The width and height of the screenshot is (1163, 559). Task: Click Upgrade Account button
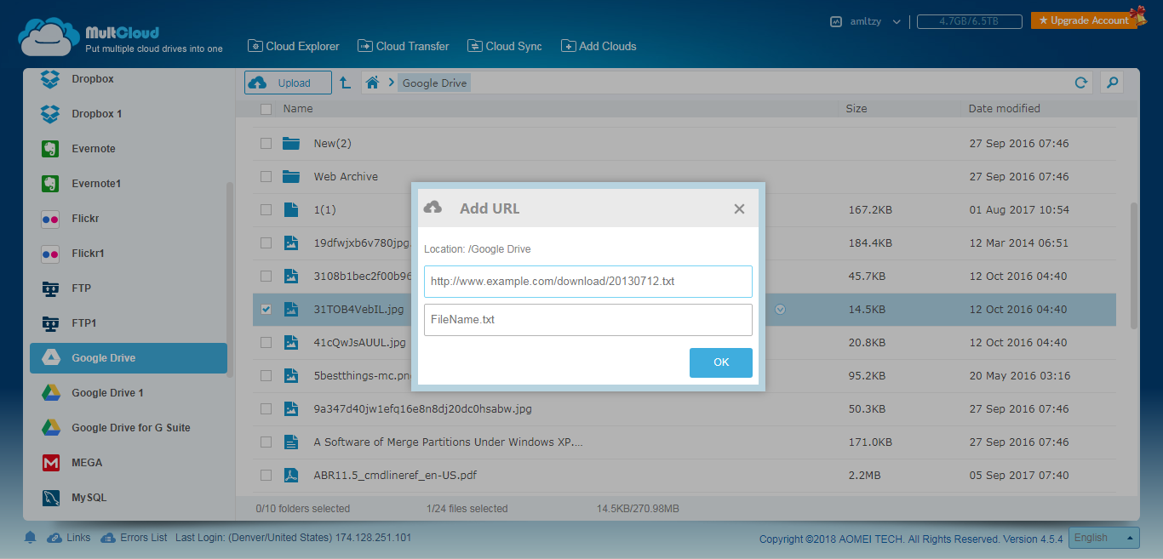tap(1084, 20)
